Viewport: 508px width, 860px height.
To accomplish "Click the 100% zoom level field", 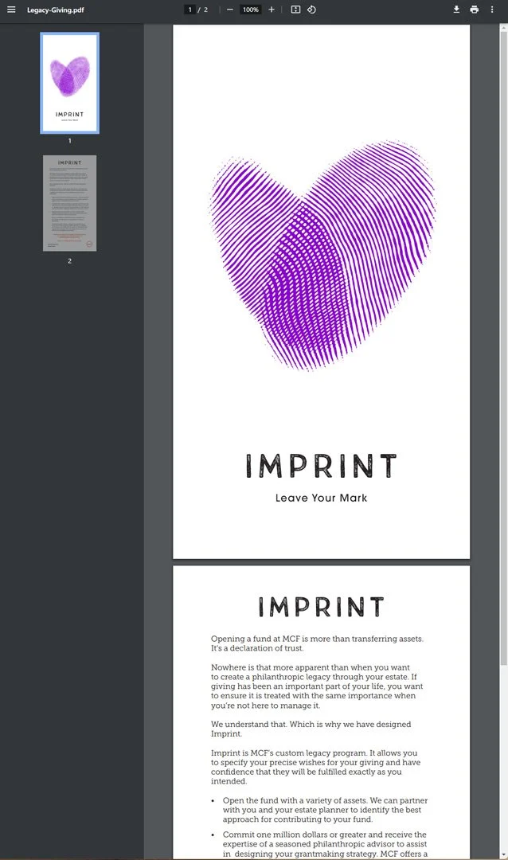I will coord(251,10).
